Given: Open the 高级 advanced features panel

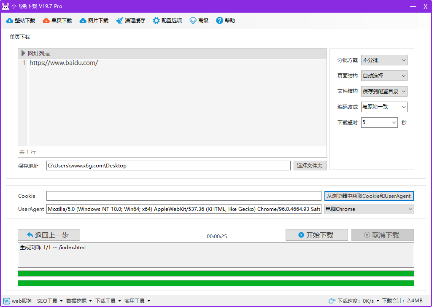Looking at the screenshot, I should 199,20.
